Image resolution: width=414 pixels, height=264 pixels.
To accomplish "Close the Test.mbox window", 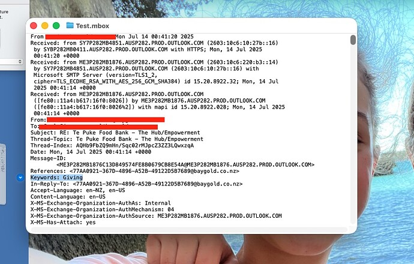I will coord(34,26).
